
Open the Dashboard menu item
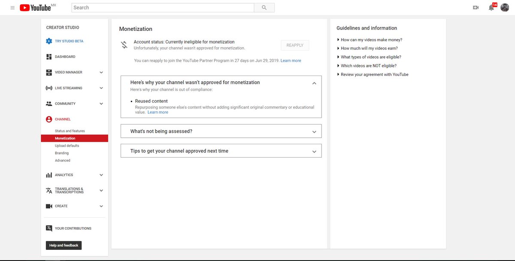coord(65,57)
